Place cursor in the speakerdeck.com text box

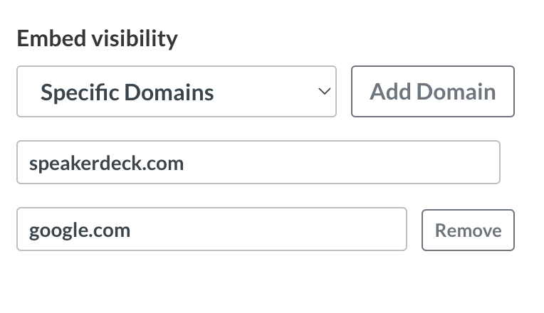258,163
